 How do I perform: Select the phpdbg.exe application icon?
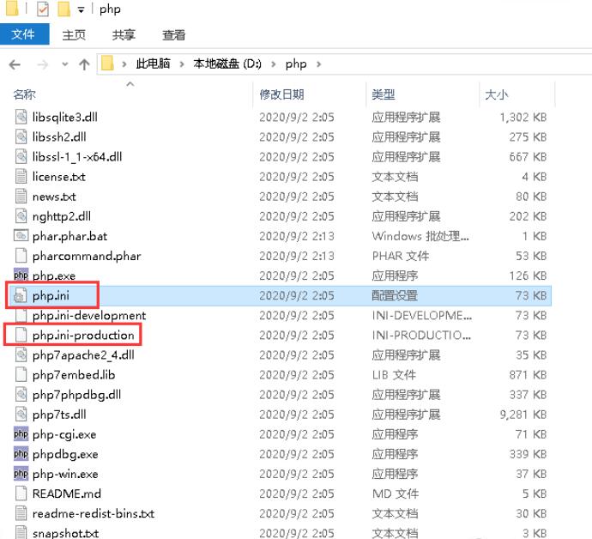tap(21, 454)
